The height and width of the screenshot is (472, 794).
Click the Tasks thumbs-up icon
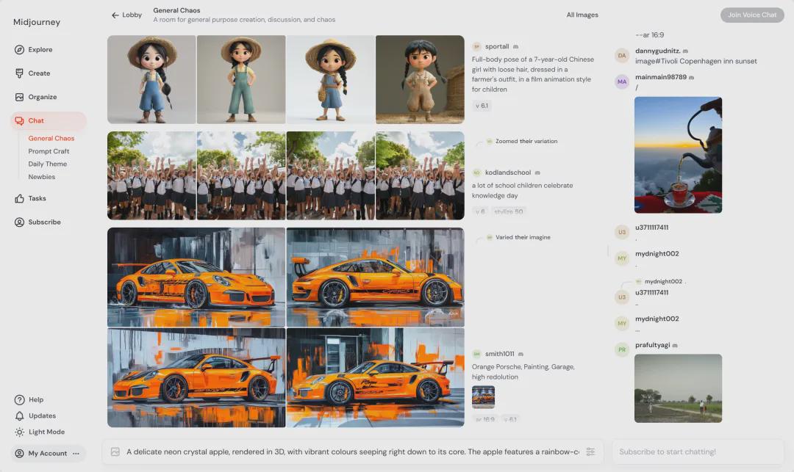coord(20,198)
